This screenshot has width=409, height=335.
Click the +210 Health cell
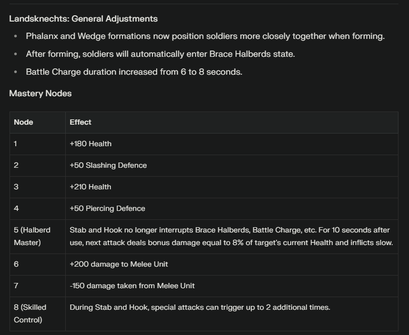tap(232, 187)
